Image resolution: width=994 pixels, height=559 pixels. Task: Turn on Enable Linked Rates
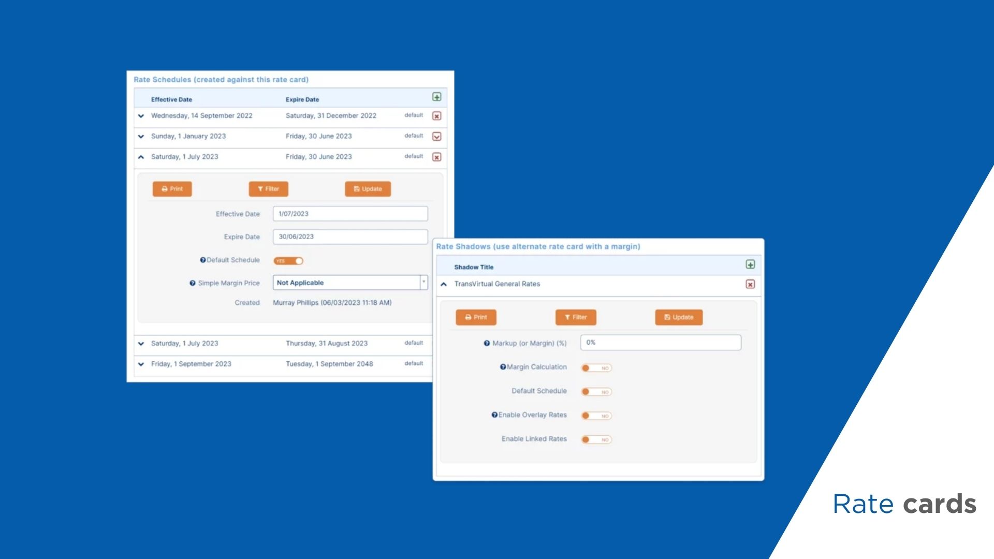596,439
